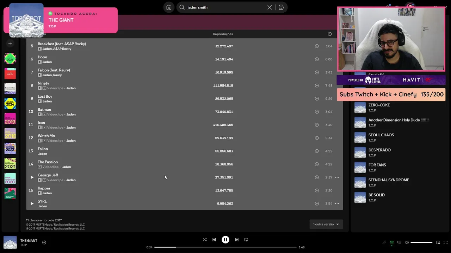Clear the 'jaden smith' search text
The height and width of the screenshot is (253, 451).
[270, 7]
